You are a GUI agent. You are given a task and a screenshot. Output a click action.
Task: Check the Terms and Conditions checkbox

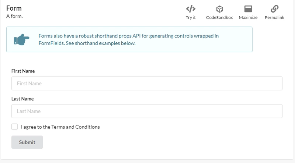point(14,127)
